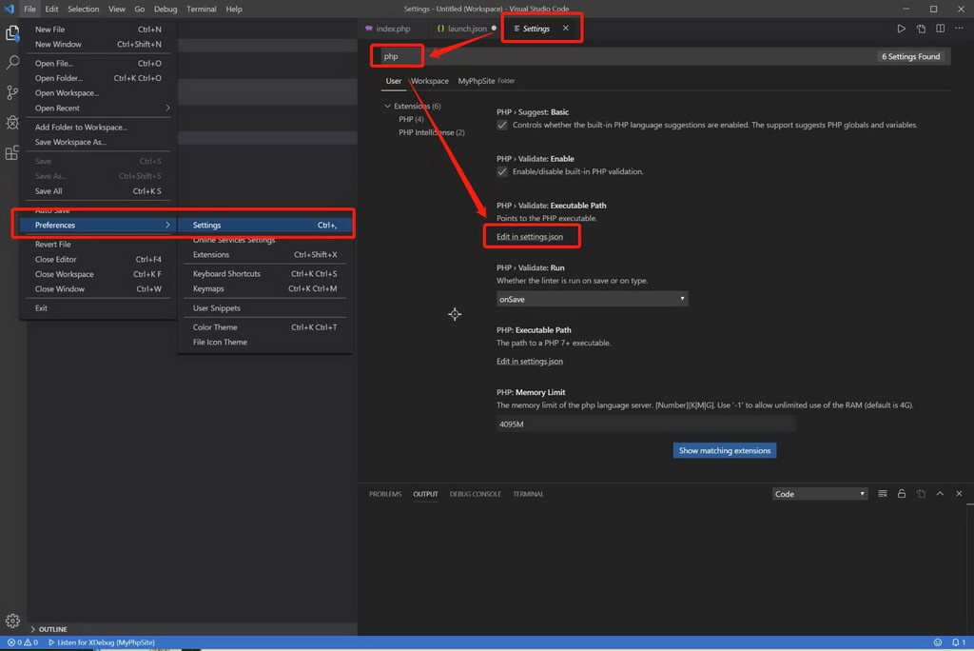The height and width of the screenshot is (651, 974).
Task: Switch to the TERMINAL panel tab
Action: [x=528, y=494]
